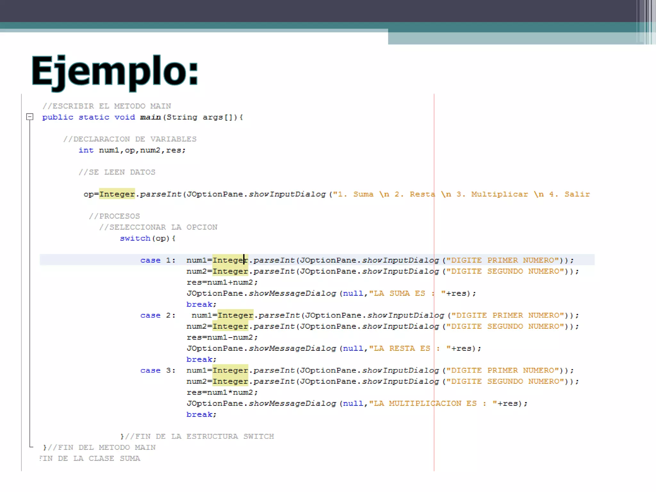This screenshot has width=656, height=492.
Task: Click the //ESCRIBIR EL METODO MAIN comment
Action: tap(107, 106)
